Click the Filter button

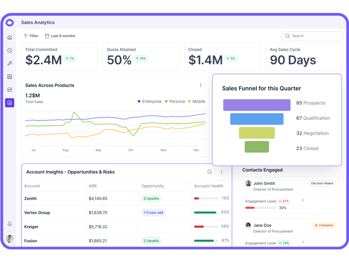click(x=31, y=36)
